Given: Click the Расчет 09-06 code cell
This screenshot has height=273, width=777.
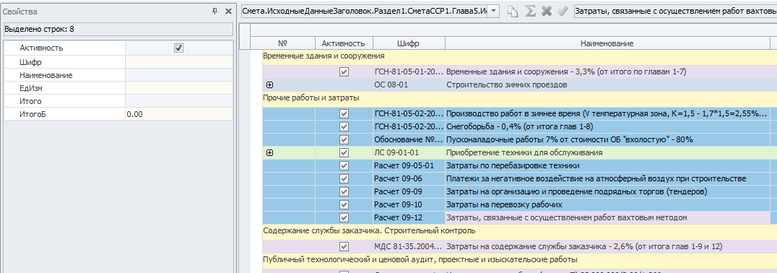Looking at the screenshot, I should 409,178.
